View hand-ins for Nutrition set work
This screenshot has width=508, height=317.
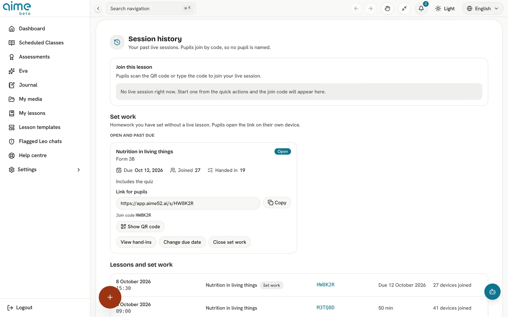136,242
